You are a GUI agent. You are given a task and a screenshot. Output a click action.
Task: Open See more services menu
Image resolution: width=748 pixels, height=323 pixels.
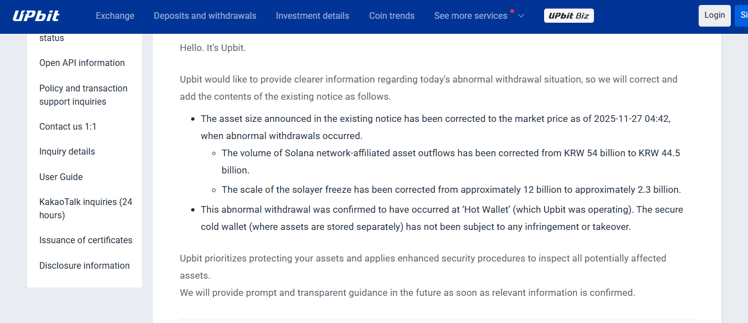click(470, 16)
